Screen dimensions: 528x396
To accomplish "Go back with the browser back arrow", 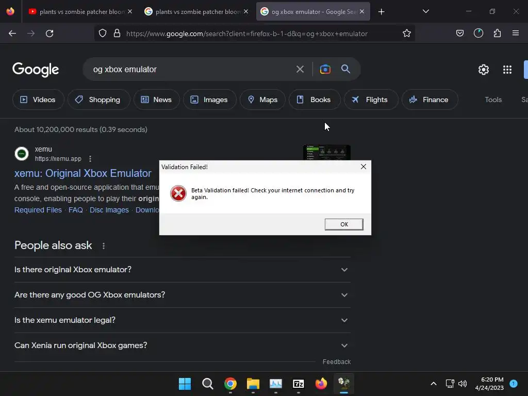I will (12, 34).
